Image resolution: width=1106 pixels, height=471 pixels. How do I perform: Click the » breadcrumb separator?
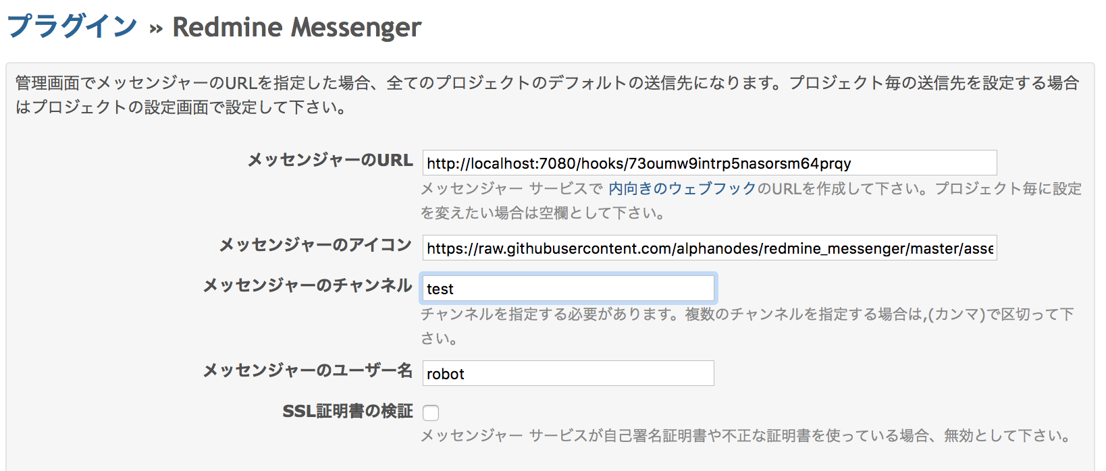pos(154,28)
